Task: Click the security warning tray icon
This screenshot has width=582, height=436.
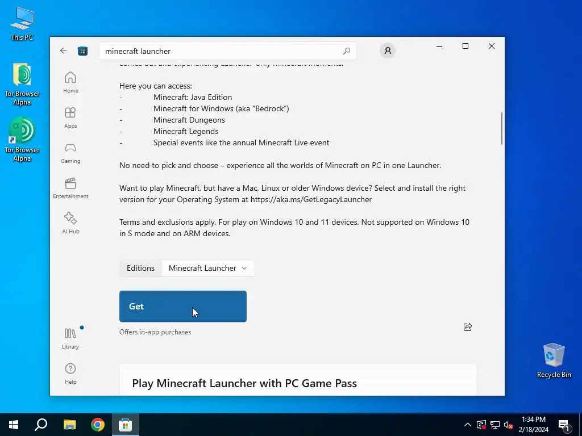Action: coord(481,425)
